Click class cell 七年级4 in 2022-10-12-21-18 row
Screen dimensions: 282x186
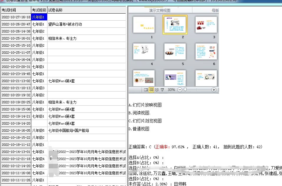click(x=39, y=159)
